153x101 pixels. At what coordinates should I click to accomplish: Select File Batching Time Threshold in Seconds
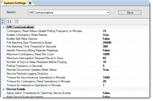(31, 46)
